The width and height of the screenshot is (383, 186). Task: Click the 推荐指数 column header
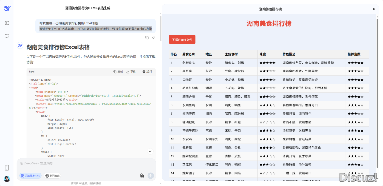pos(357,54)
